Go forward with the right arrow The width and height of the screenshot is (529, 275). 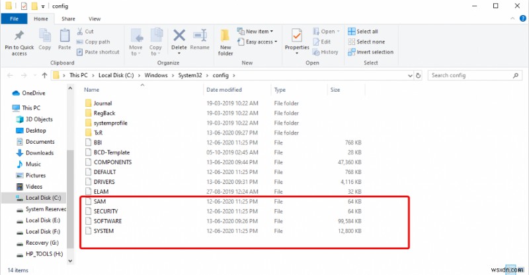tap(24, 75)
